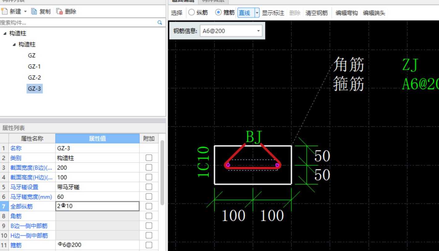
Task: Toggle 附加 checkbox for 箍筋 row
Action: click(x=149, y=245)
